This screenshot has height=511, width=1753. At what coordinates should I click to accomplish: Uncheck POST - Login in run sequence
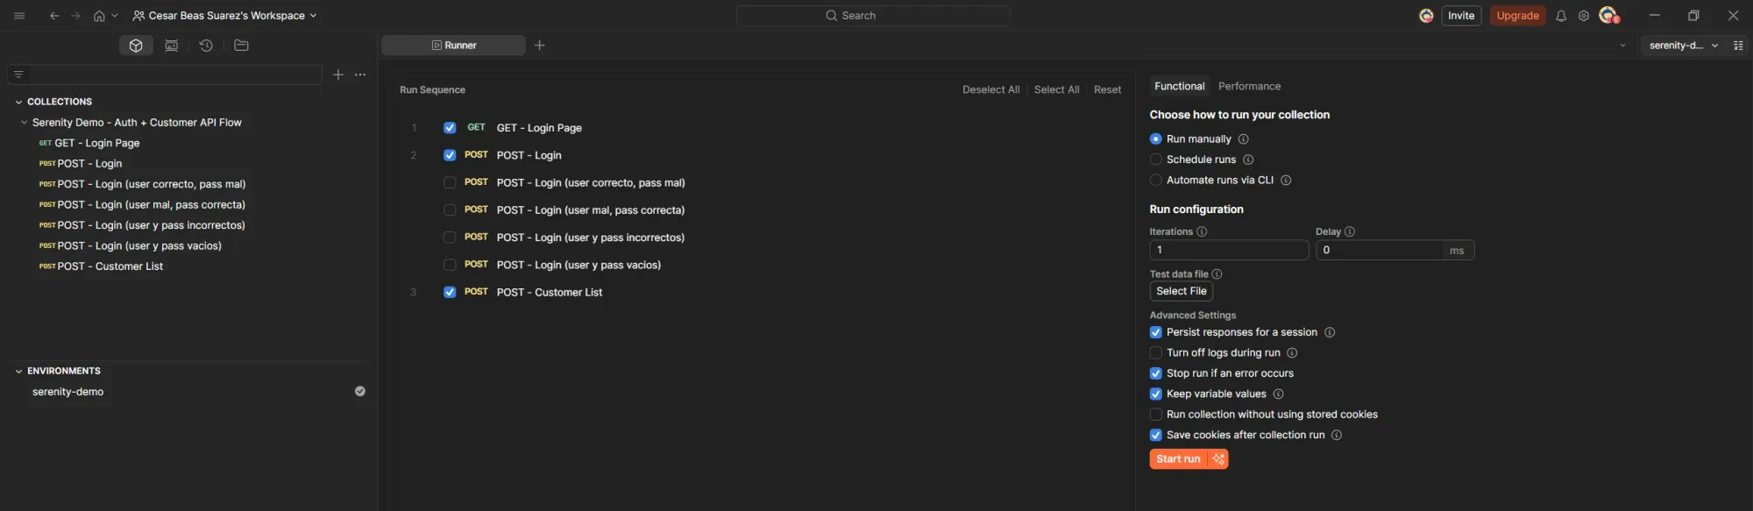(450, 155)
